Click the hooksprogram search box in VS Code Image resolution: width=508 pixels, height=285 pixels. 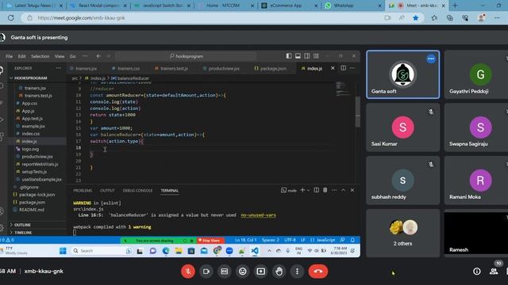tap(186, 56)
